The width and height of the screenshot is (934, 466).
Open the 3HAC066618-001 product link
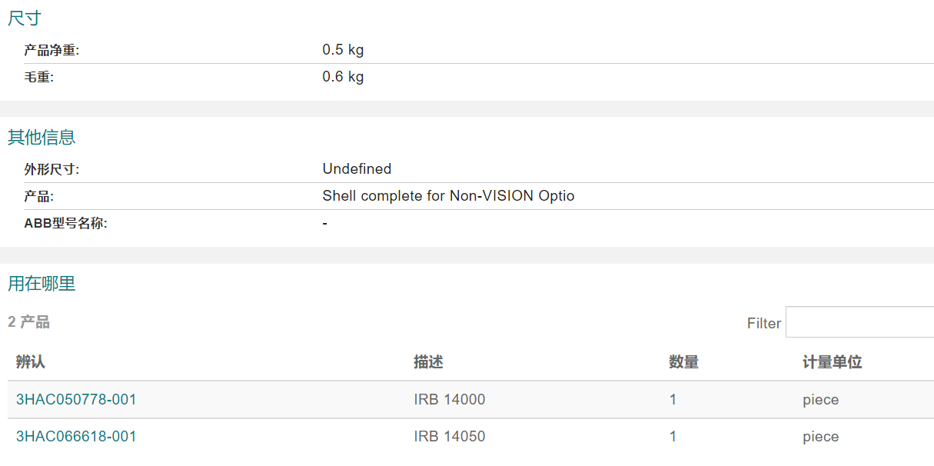[76, 436]
